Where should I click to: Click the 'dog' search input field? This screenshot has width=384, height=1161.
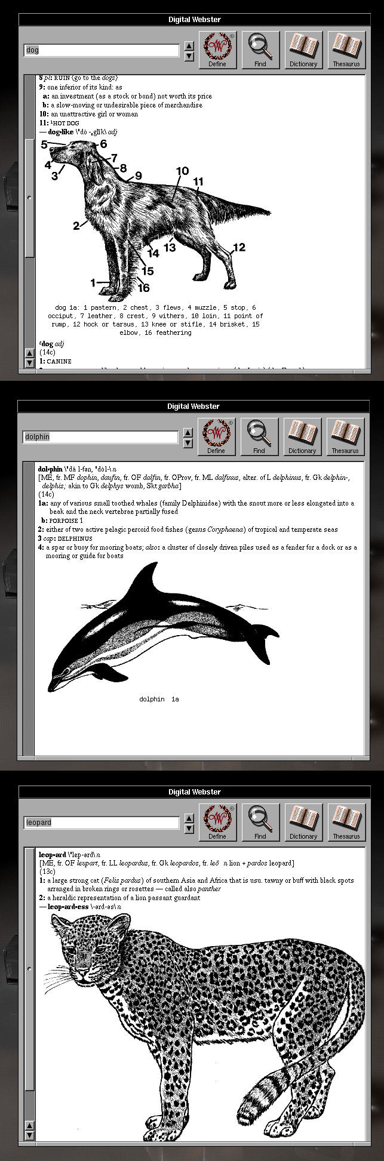click(102, 51)
